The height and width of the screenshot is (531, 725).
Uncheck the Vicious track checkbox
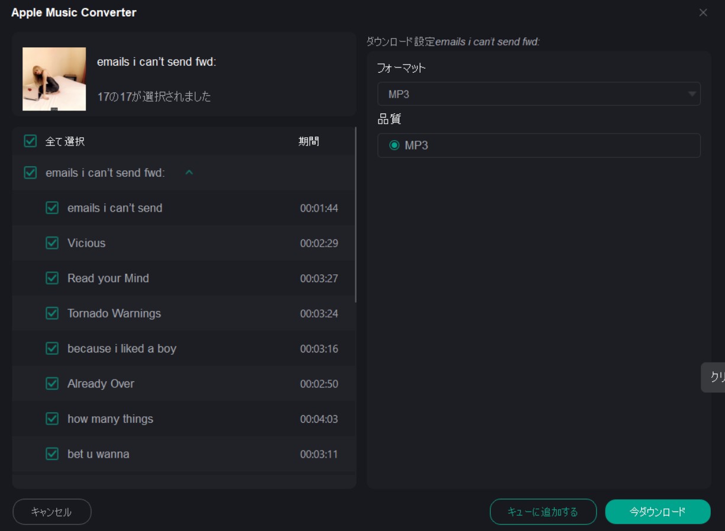point(52,243)
